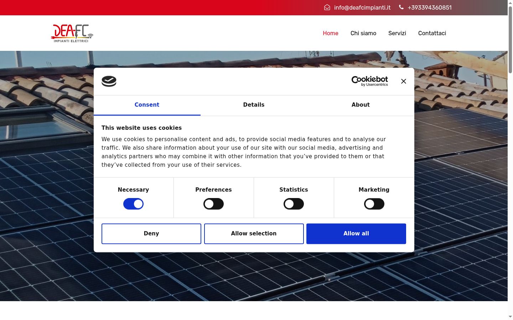
Task: Click the phone icon in top bar
Action: pyautogui.click(x=401, y=7)
